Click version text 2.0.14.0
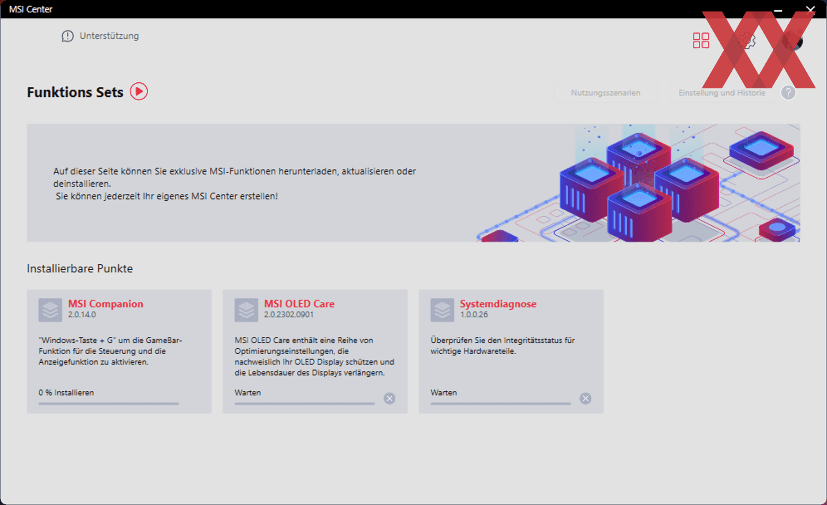 click(x=82, y=315)
